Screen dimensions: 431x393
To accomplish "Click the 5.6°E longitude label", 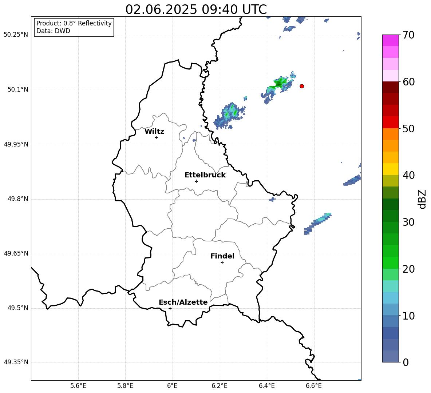I will [78, 386].
